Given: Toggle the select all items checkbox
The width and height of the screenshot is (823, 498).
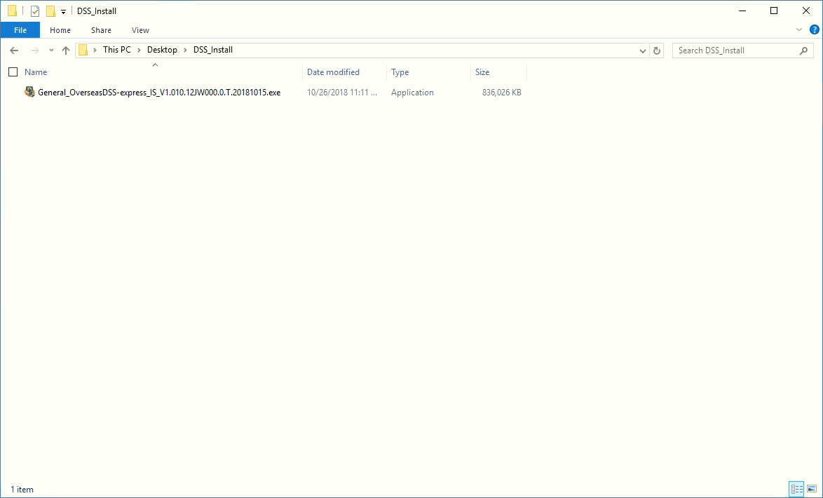Looking at the screenshot, I should [x=13, y=72].
